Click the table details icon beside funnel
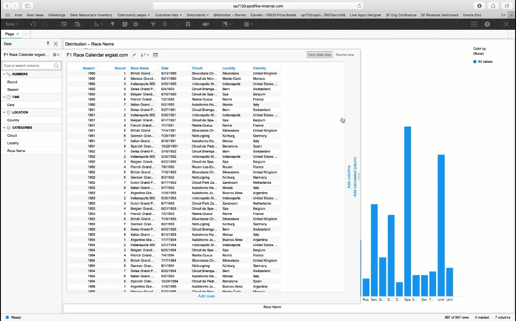Screen dimensions: 516x321 coord(165,25)
